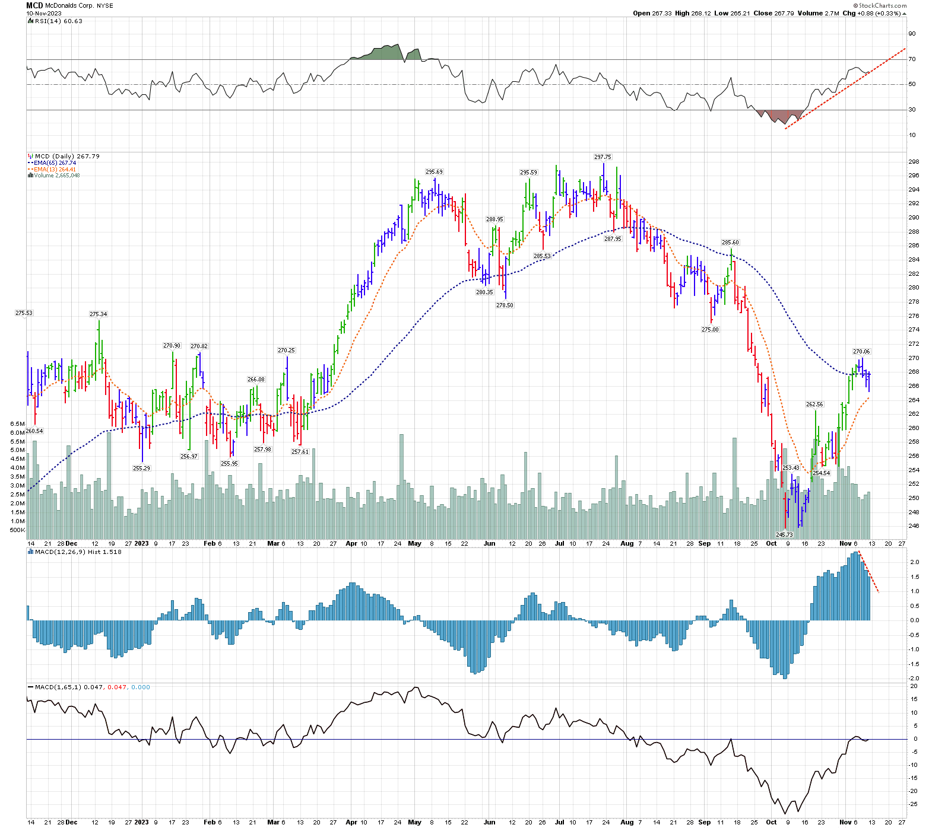
Task: Click the 262.56 price label
Action: click(814, 405)
